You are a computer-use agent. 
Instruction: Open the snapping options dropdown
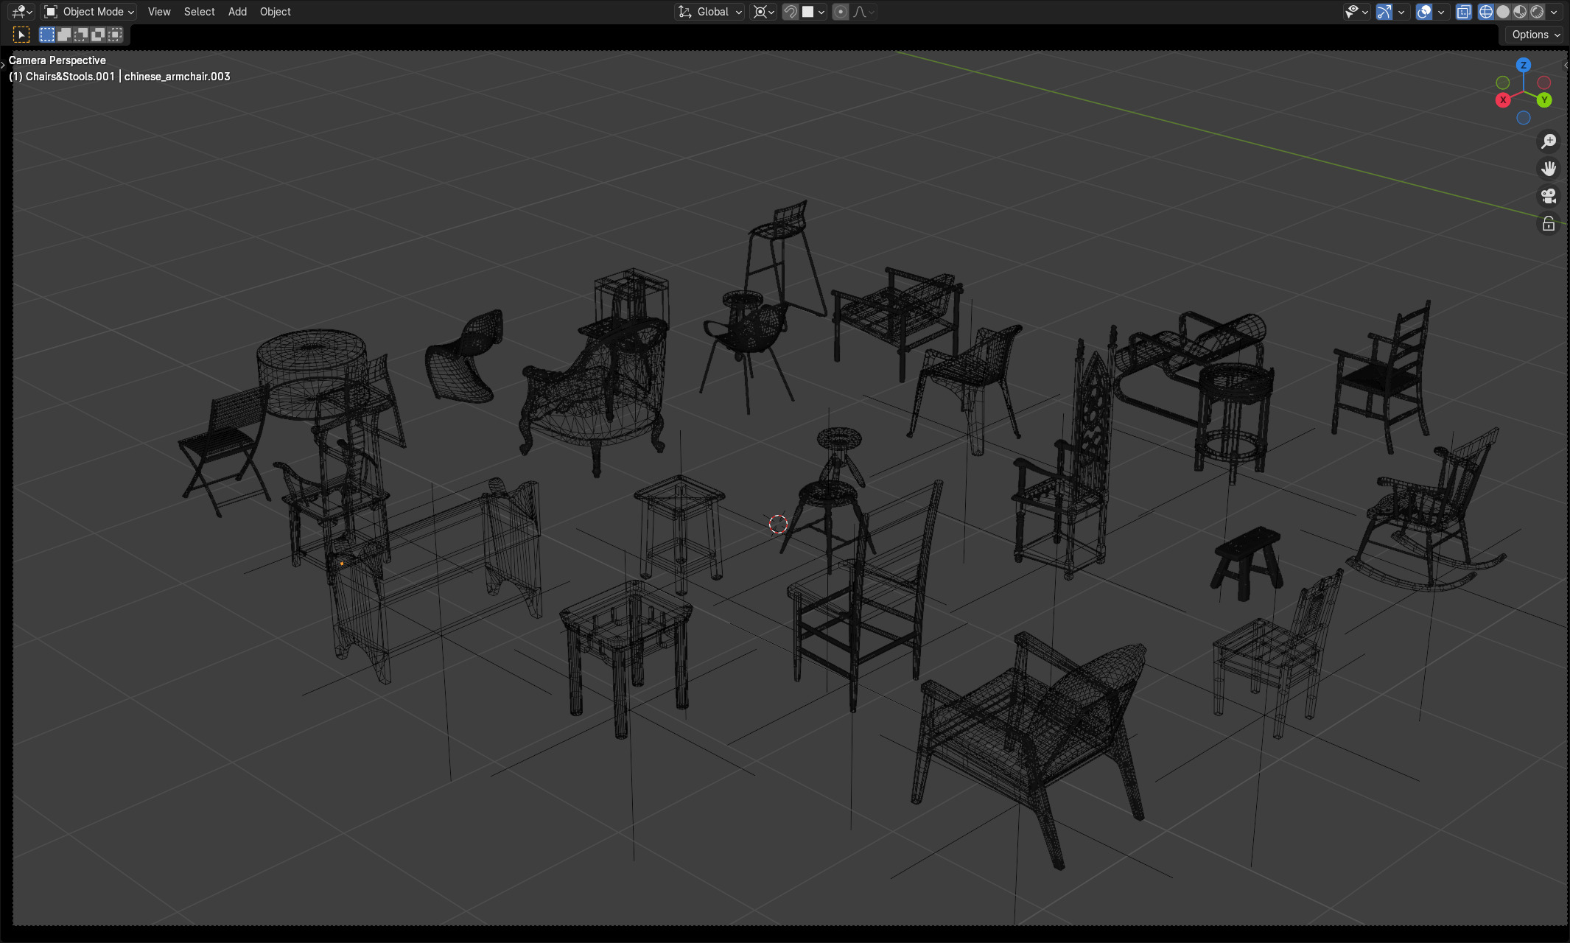[813, 12]
